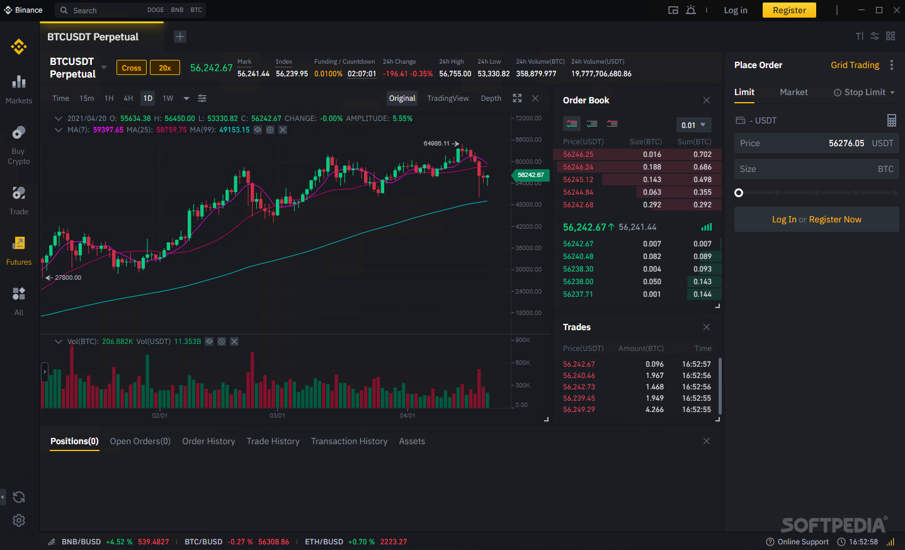Open the Buy Crypto sidebar section

pyautogui.click(x=19, y=146)
